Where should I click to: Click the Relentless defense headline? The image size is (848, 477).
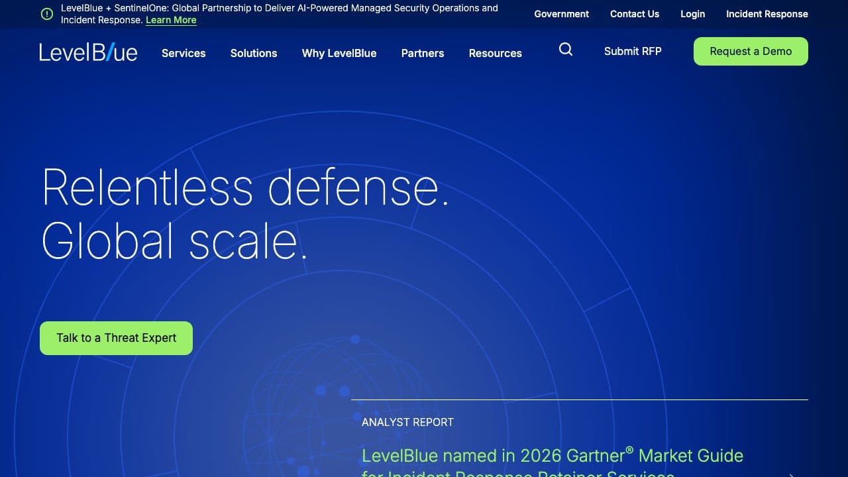pyautogui.click(x=246, y=213)
